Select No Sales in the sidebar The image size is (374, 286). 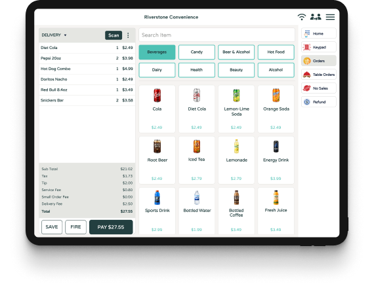(319, 88)
